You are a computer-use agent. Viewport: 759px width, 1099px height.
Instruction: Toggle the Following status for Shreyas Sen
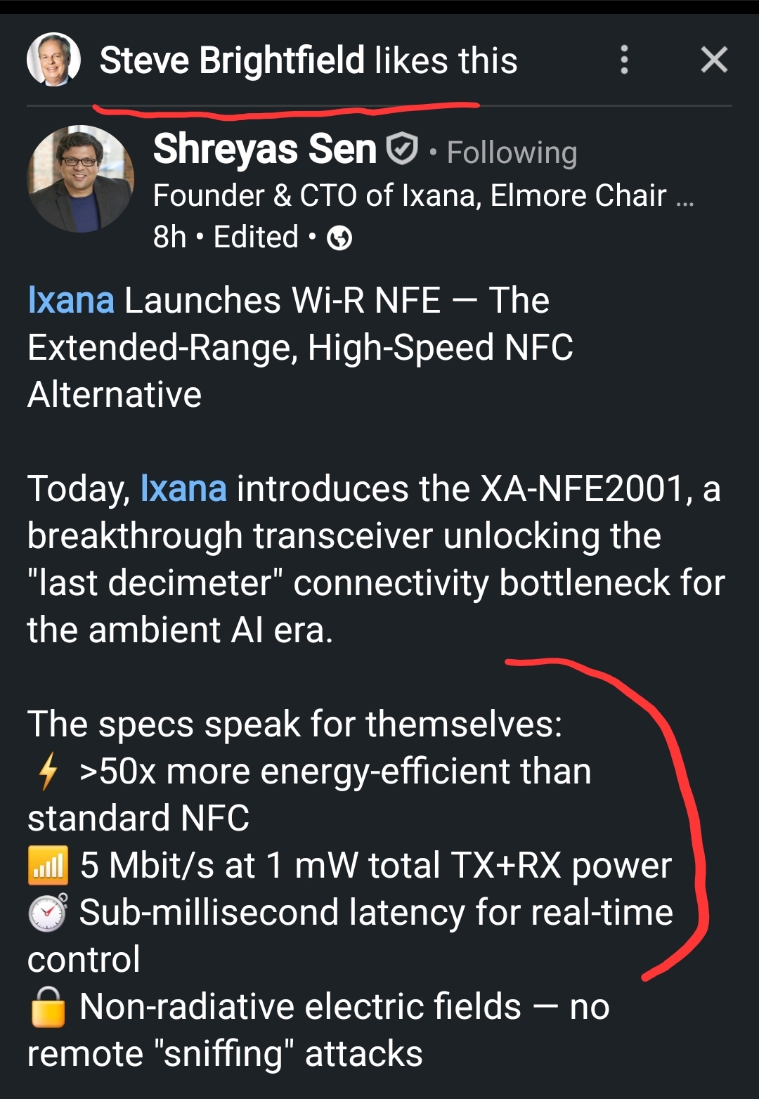click(512, 152)
